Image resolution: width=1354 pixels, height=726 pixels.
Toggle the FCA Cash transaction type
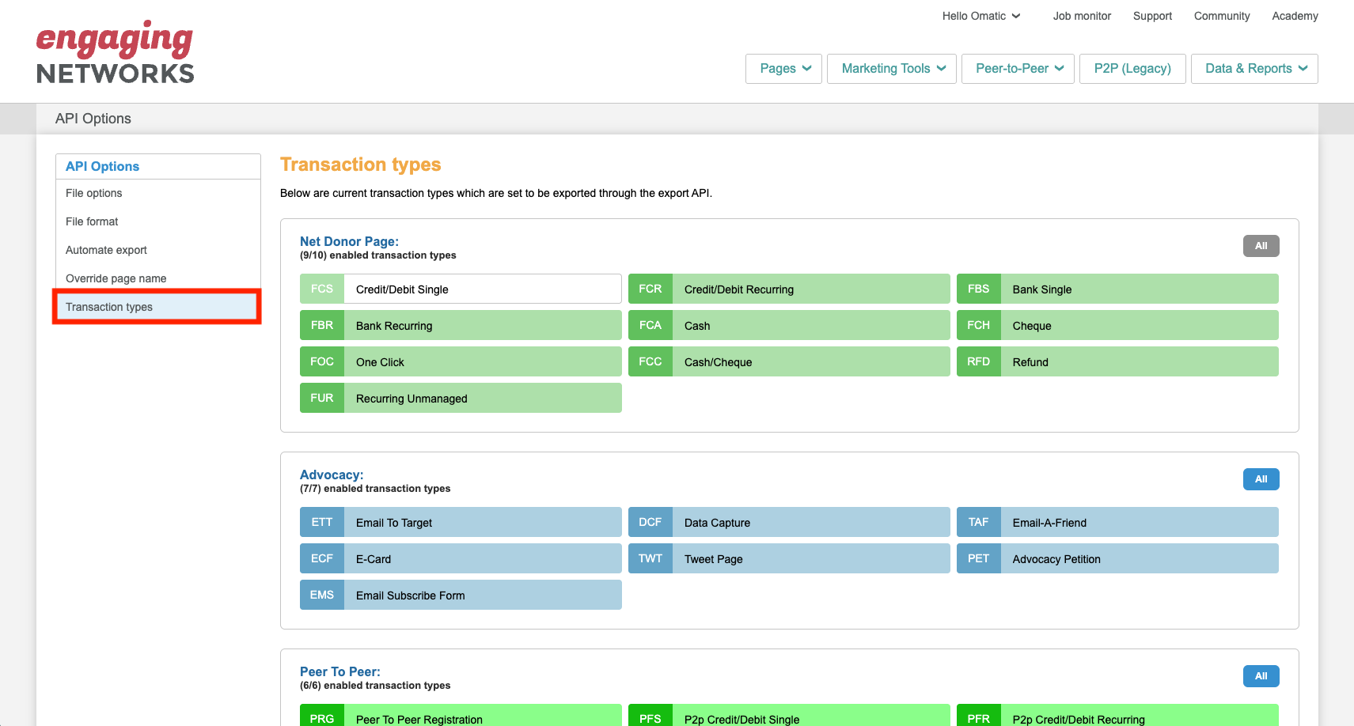coord(789,325)
